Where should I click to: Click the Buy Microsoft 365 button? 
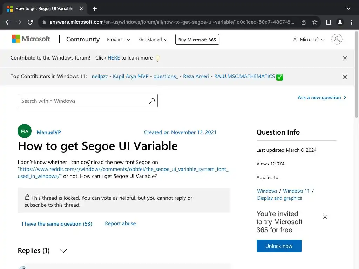point(197,40)
